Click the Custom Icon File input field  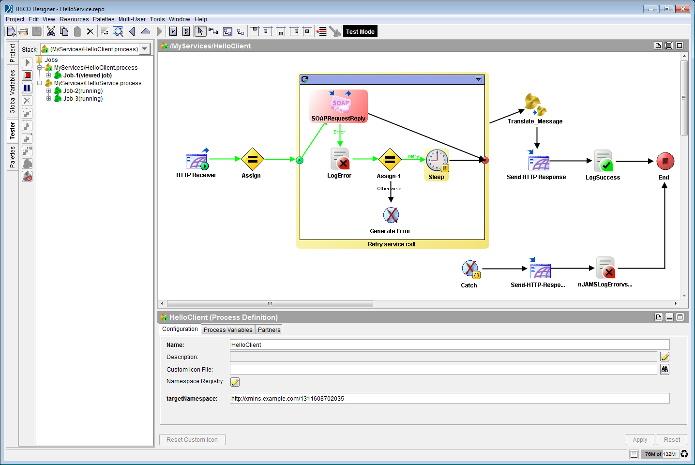[443, 369]
